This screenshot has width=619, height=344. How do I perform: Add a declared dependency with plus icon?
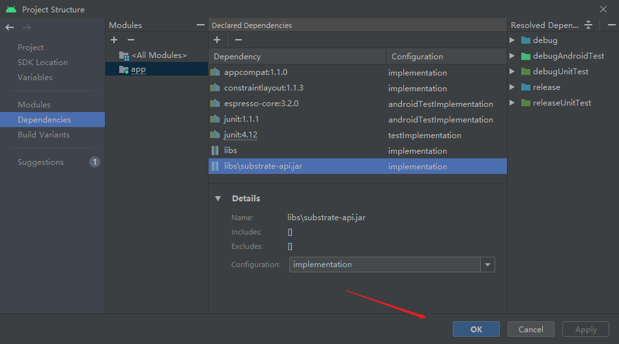(216, 40)
